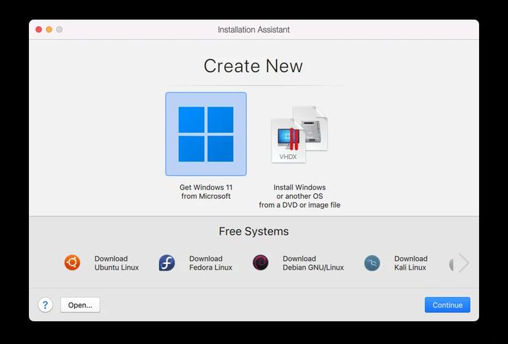This screenshot has width=508, height=344.
Task: Open help with the question mark icon
Action: click(45, 305)
